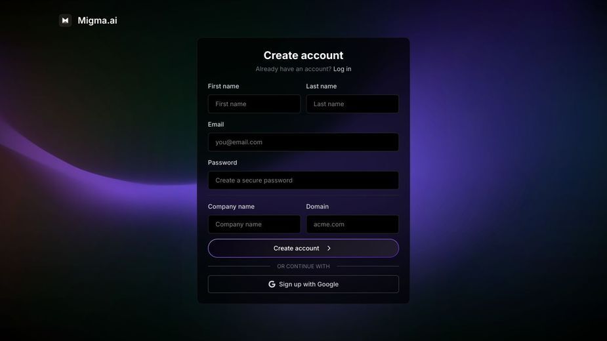This screenshot has height=341, width=607.
Task: Click the Migma logo icon
Action: pos(65,20)
